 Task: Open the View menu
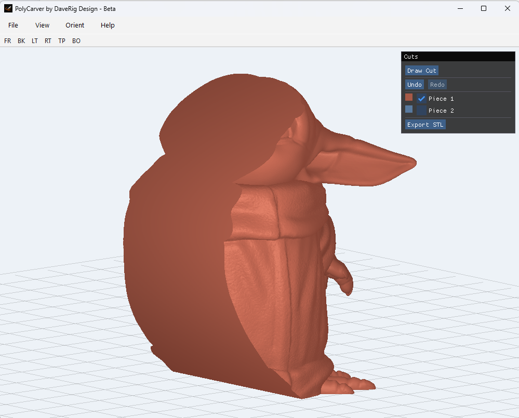pos(42,25)
